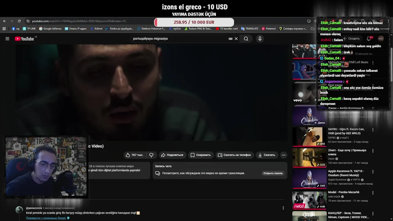Start voice search with the microphone
The image size is (393, 221).
point(260,39)
